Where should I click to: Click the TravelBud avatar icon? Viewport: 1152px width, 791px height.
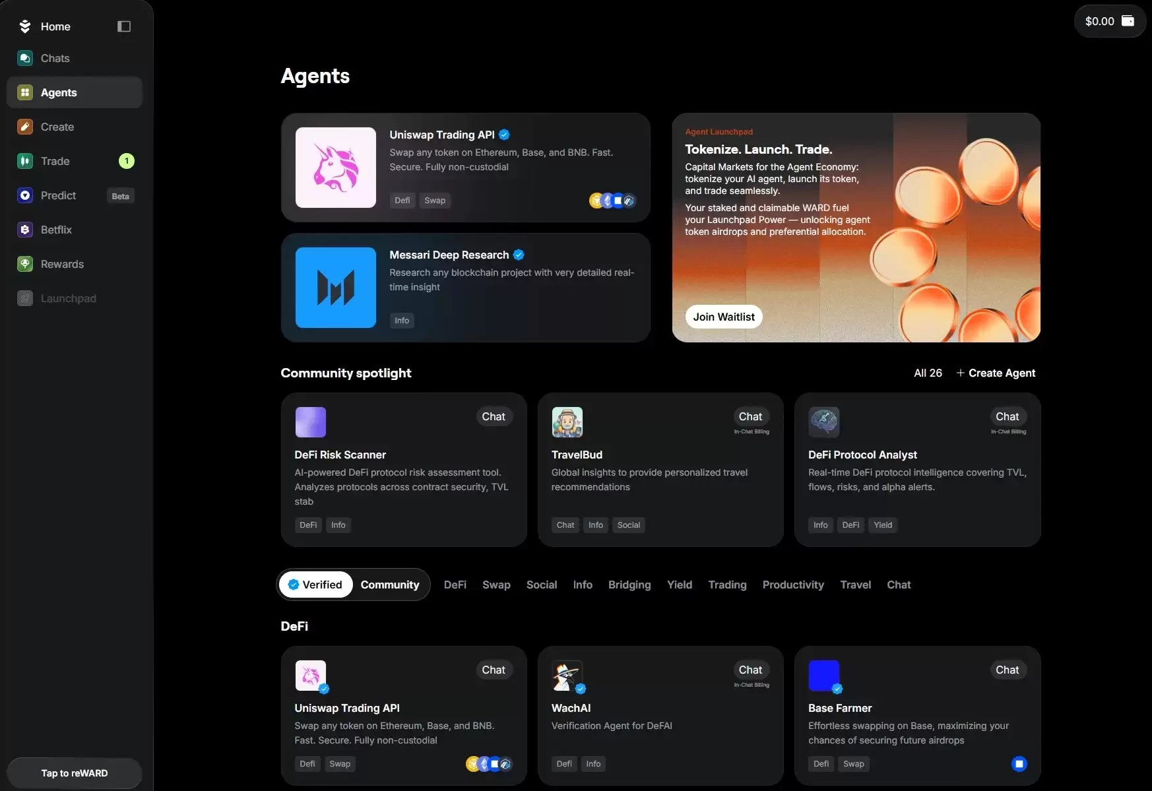pyautogui.click(x=567, y=422)
